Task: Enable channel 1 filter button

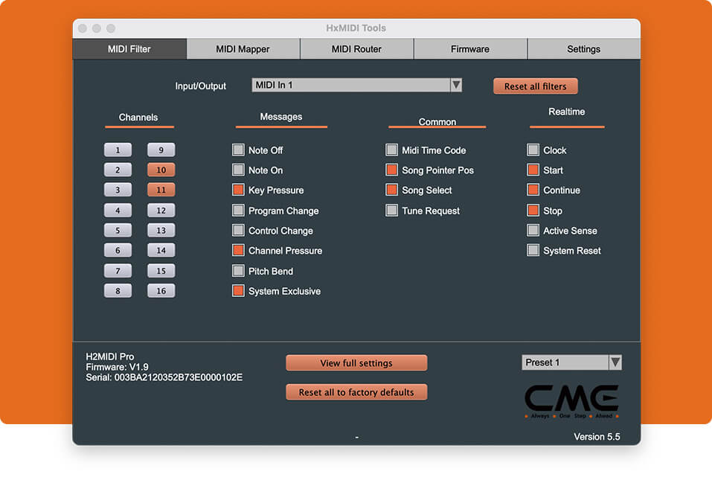Action: (118, 150)
